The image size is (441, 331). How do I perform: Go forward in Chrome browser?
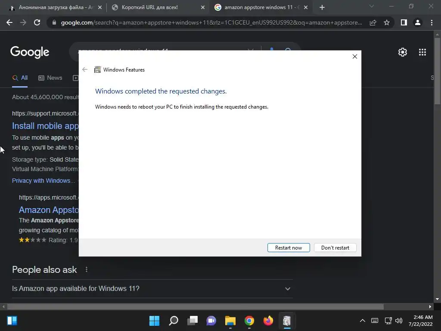point(23,22)
